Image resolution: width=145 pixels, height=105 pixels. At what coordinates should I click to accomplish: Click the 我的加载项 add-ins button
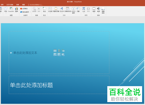[x=25, y=12]
